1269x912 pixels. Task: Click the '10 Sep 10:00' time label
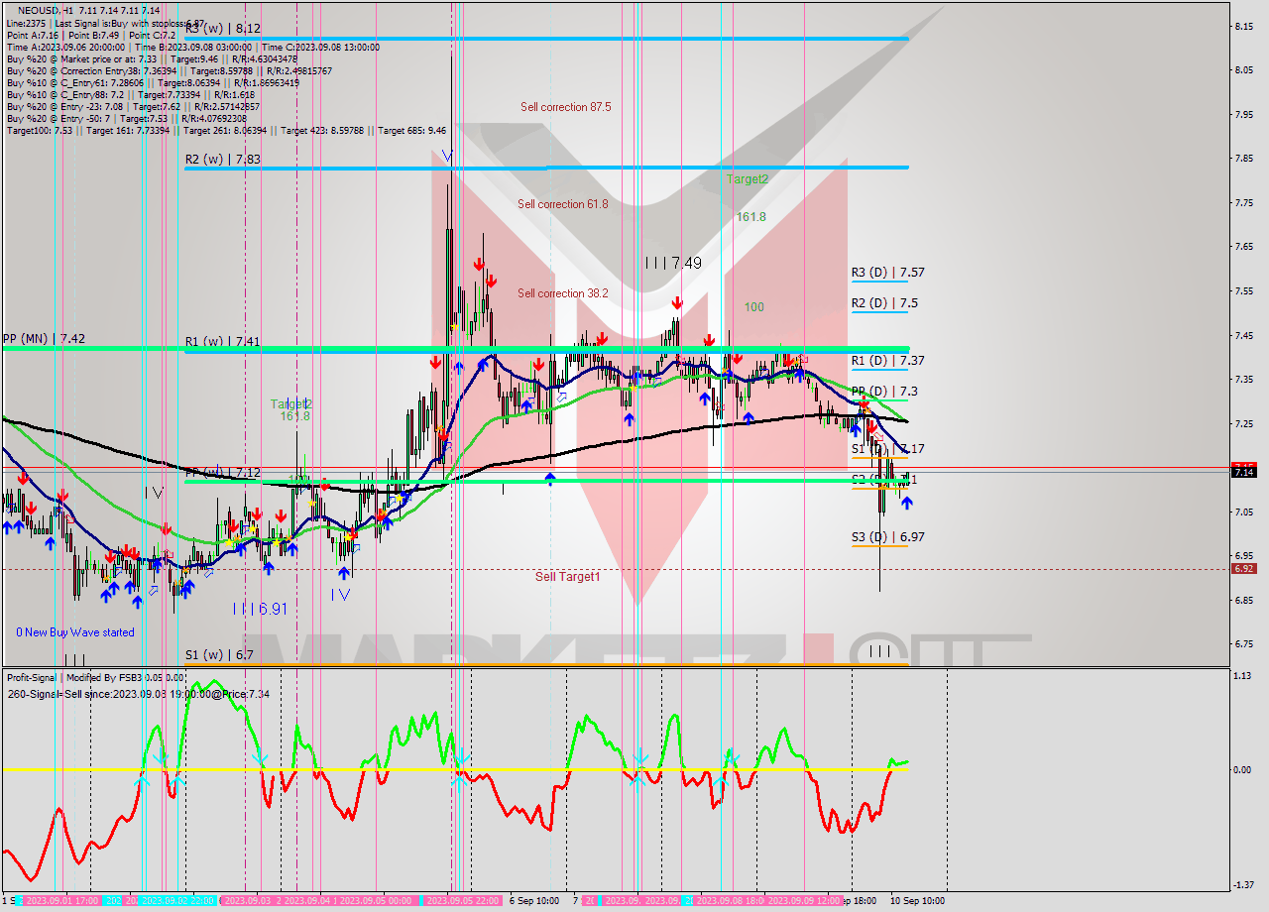pyautogui.click(x=918, y=900)
